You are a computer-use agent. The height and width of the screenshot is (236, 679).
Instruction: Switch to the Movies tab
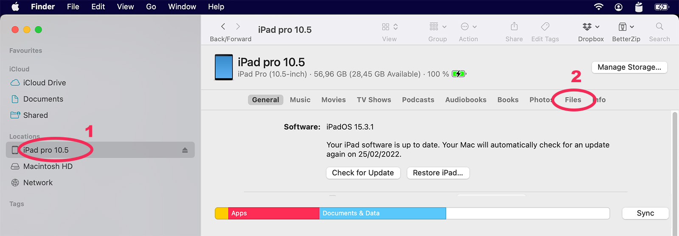click(x=334, y=100)
